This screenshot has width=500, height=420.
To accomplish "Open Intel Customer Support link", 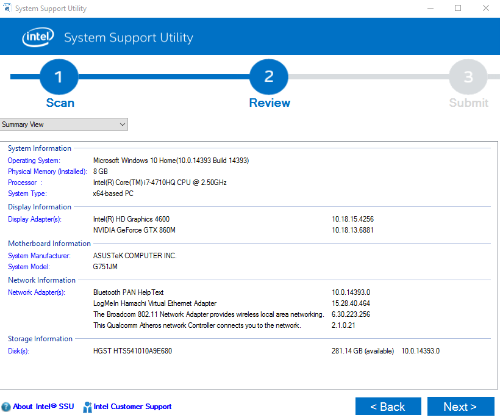I will tap(132, 407).
